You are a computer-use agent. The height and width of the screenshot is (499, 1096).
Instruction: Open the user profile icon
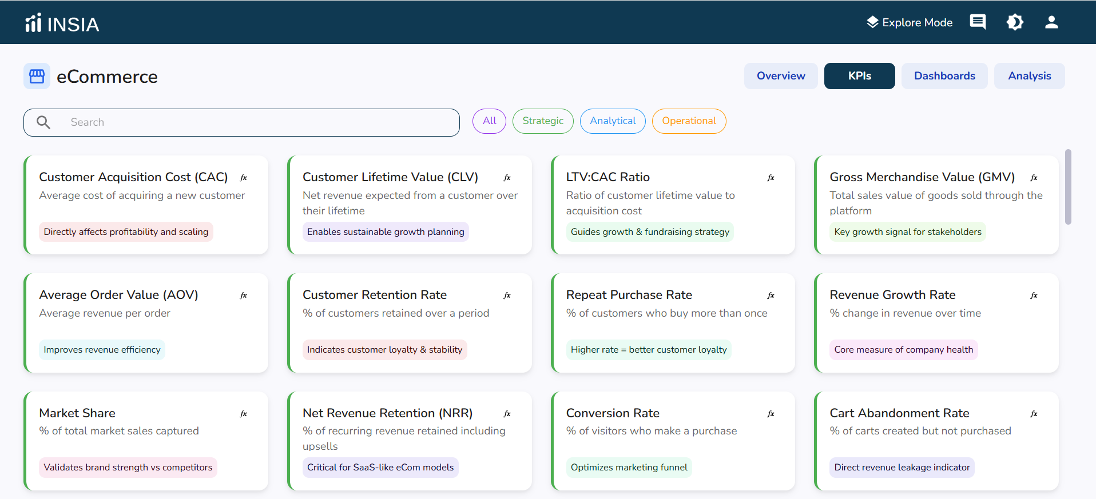coord(1051,22)
